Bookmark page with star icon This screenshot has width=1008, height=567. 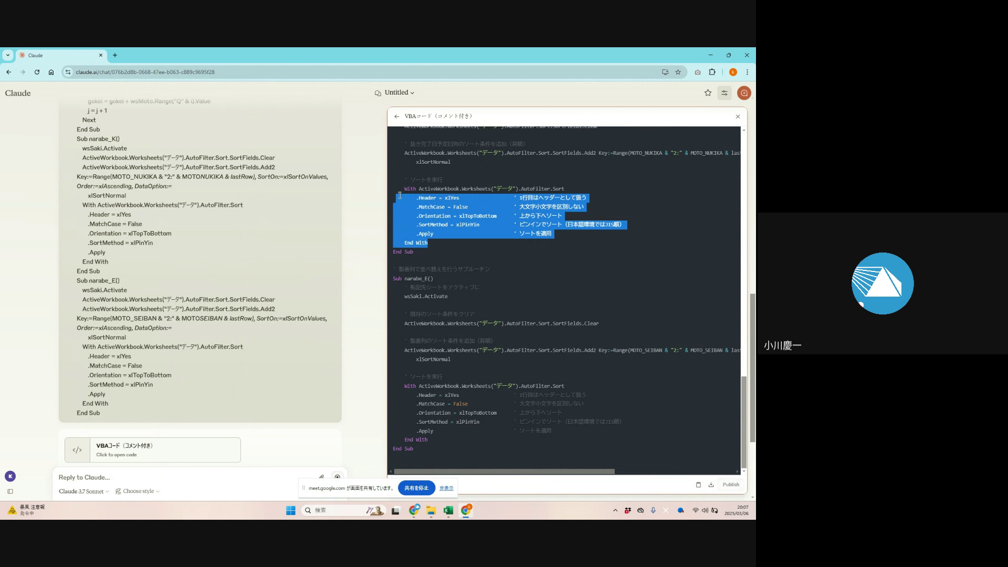click(x=678, y=72)
